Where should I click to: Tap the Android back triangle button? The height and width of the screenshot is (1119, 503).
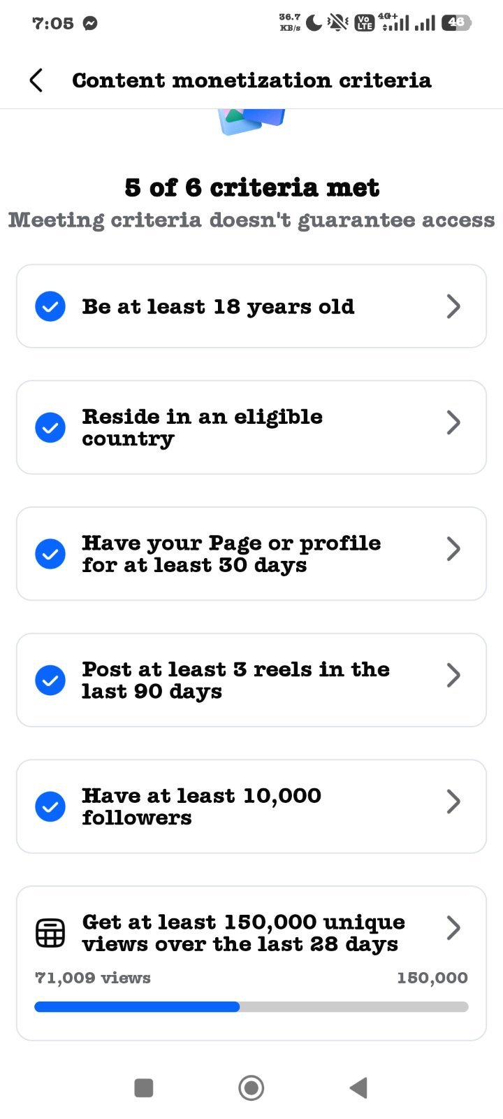[358, 1088]
